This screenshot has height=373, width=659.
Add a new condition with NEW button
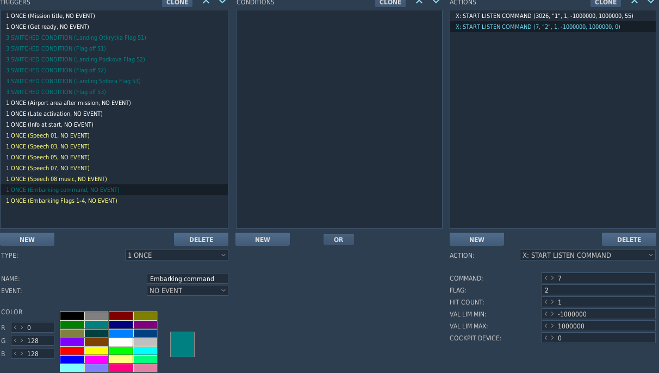pyautogui.click(x=263, y=239)
